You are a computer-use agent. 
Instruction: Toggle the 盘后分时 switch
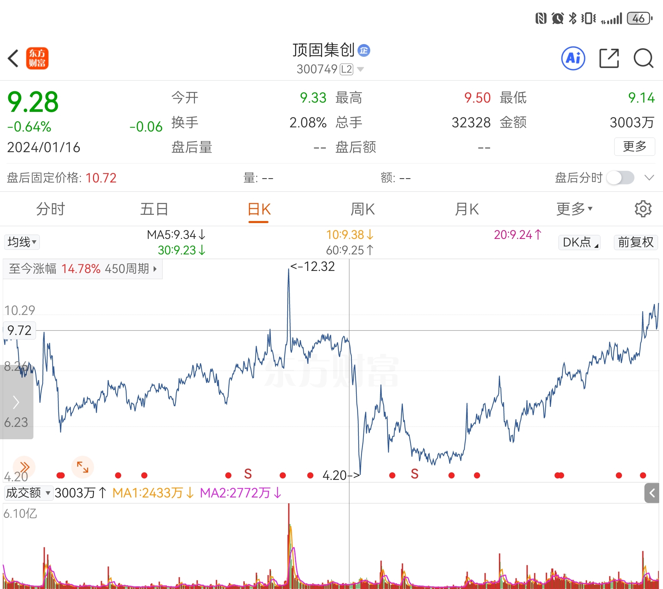pos(620,178)
